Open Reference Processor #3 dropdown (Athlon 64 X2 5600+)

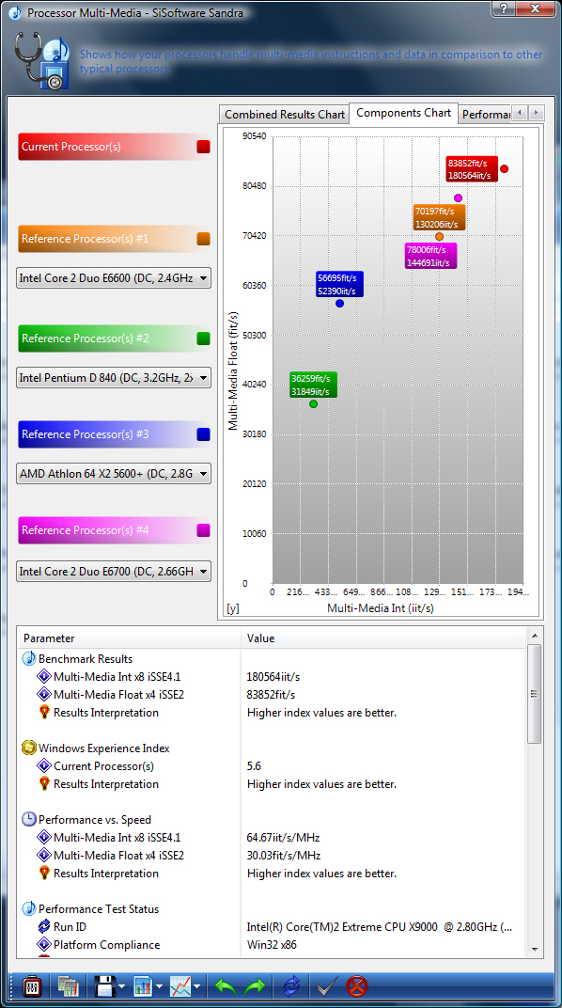click(x=114, y=475)
